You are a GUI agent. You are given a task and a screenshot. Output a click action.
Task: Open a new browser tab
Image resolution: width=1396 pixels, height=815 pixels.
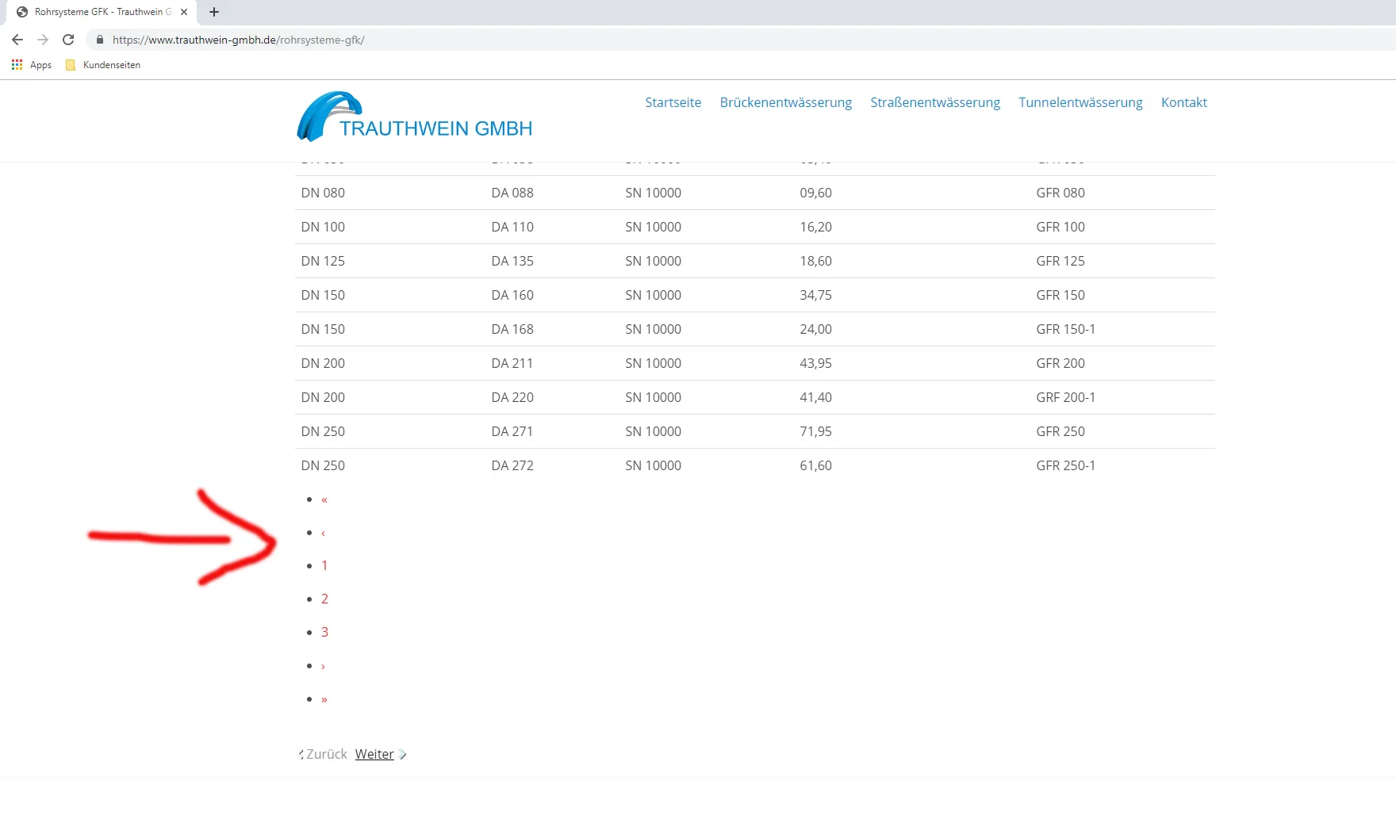[214, 12]
